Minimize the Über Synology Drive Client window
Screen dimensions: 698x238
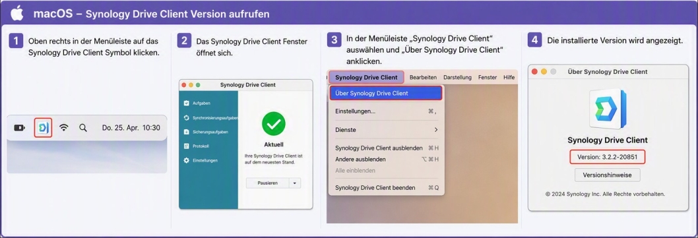coord(544,72)
